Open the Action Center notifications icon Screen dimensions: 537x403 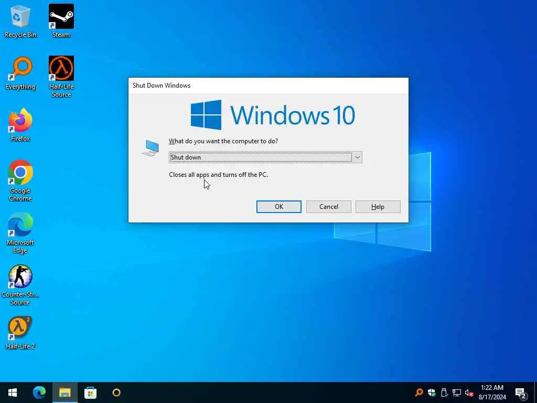[x=521, y=393]
